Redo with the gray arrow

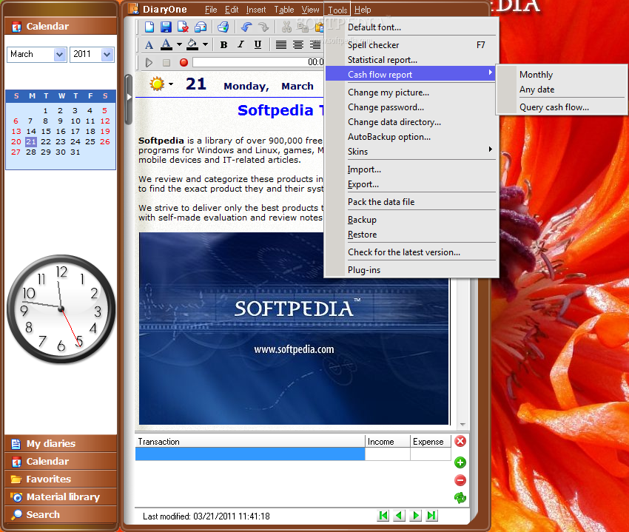coord(263,27)
